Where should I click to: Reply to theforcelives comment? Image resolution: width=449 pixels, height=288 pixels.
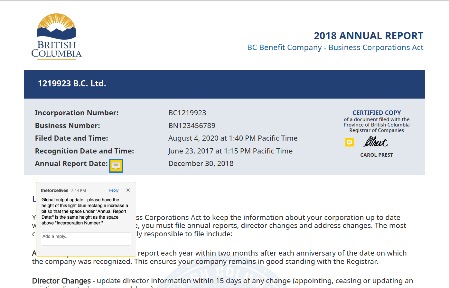point(114,190)
